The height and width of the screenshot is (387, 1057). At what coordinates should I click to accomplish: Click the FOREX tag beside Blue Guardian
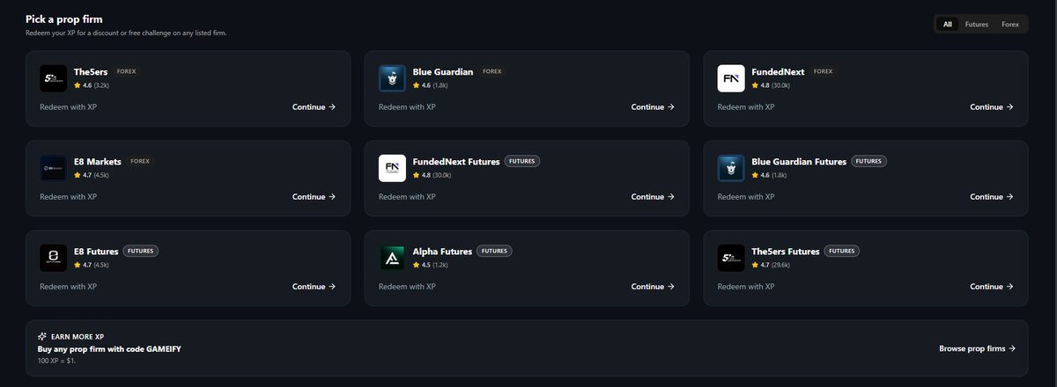(x=492, y=71)
